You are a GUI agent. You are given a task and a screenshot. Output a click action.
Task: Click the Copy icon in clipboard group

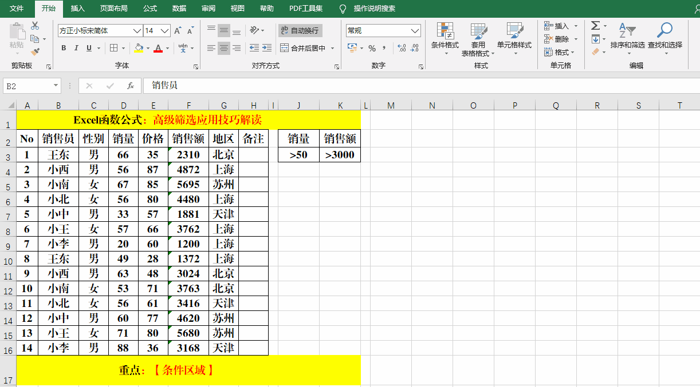click(x=35, y=39)
